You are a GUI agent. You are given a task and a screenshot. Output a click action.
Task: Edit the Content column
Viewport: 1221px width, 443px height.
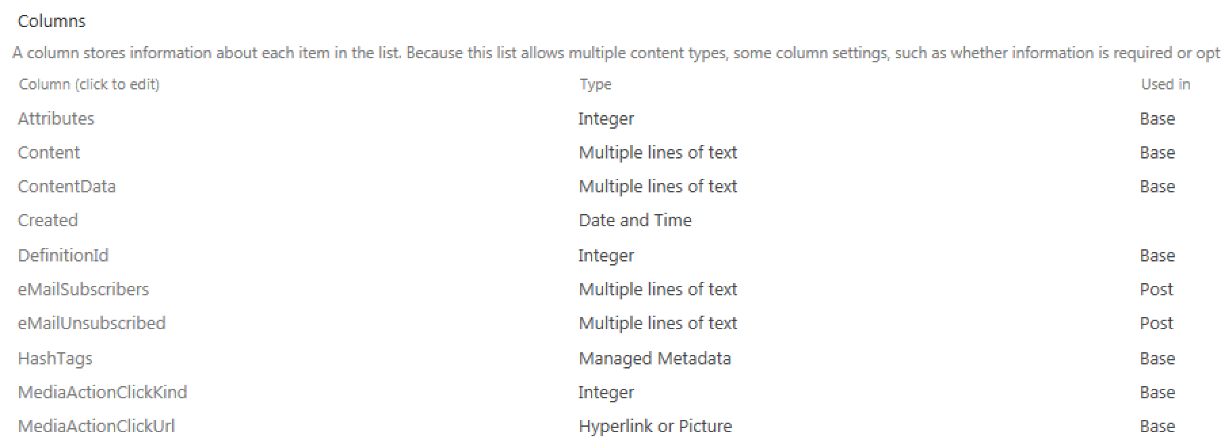pos(49,152)
